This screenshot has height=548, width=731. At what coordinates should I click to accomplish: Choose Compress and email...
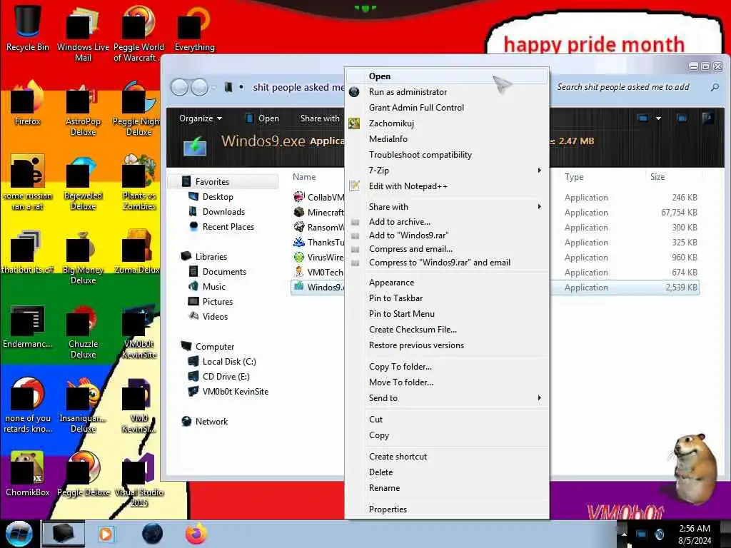point(447,249)
